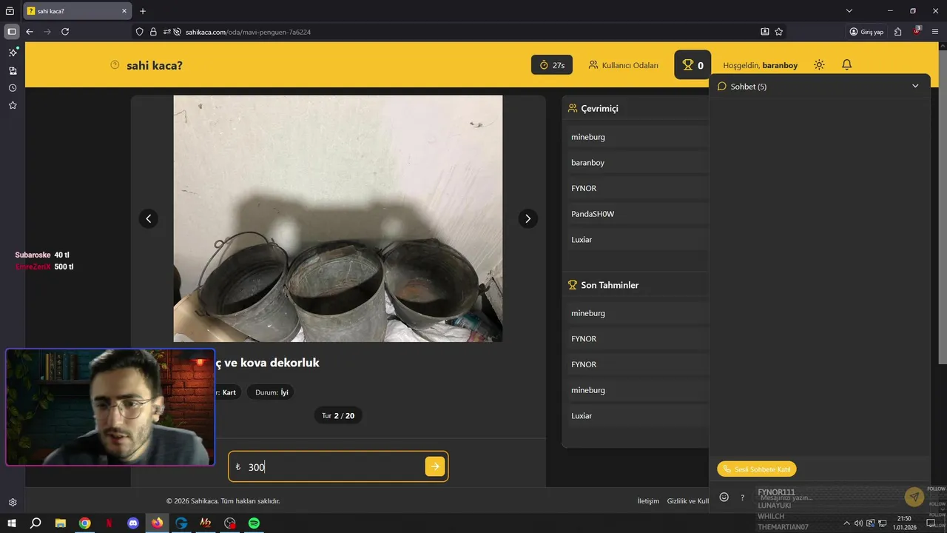Reload the browser page
Image resolution: width=947 pixels, height=533 pixels.
click(65, 32)
